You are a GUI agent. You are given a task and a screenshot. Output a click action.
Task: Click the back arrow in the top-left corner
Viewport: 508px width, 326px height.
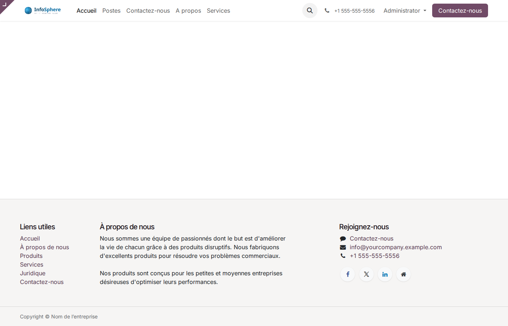5,5
